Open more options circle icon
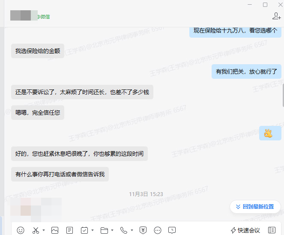 (x=157, y=230)
